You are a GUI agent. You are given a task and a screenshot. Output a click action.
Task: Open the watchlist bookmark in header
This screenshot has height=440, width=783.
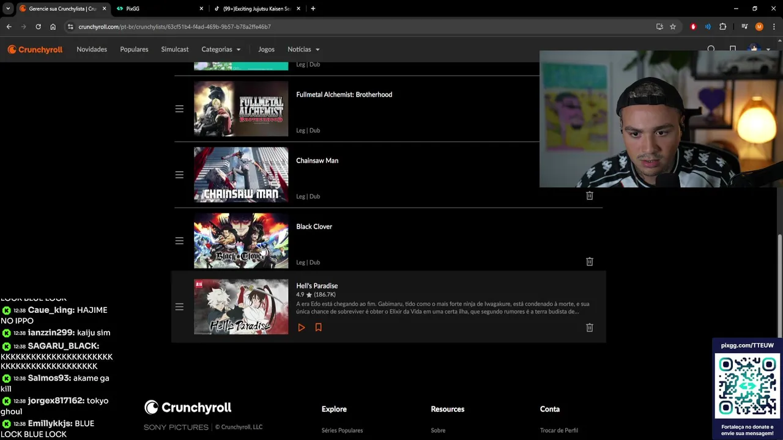pos(732,49)
